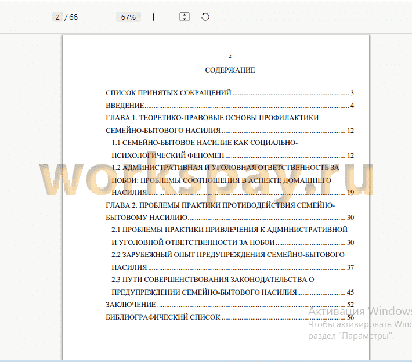Image resolution: width=412 pixels, height=362 pixels.
Task: Click the rotate page icon
Action: 205,17
